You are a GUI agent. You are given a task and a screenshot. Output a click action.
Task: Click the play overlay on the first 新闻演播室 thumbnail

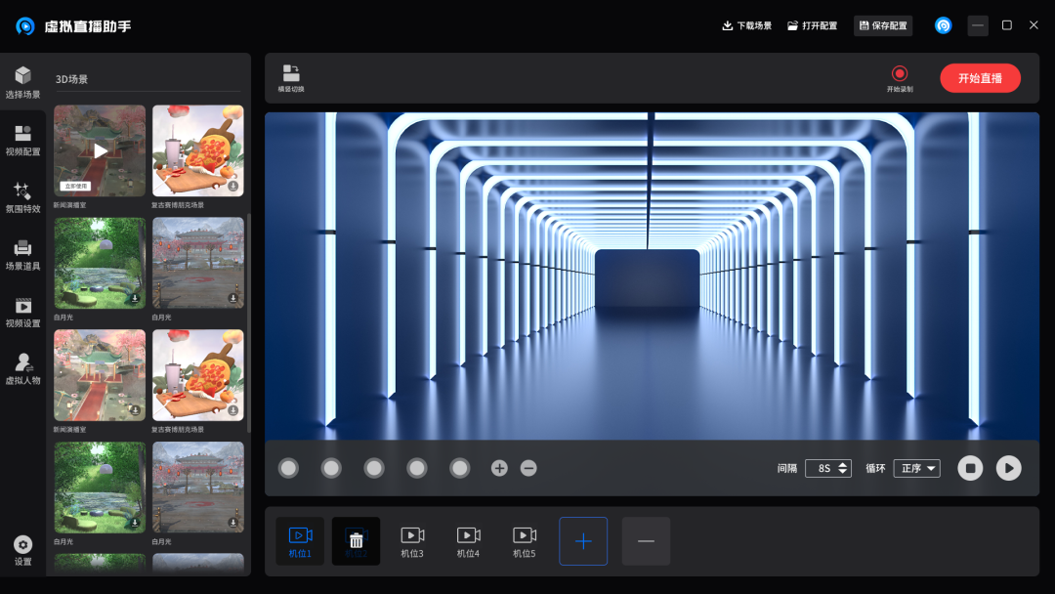coord(101,150)
